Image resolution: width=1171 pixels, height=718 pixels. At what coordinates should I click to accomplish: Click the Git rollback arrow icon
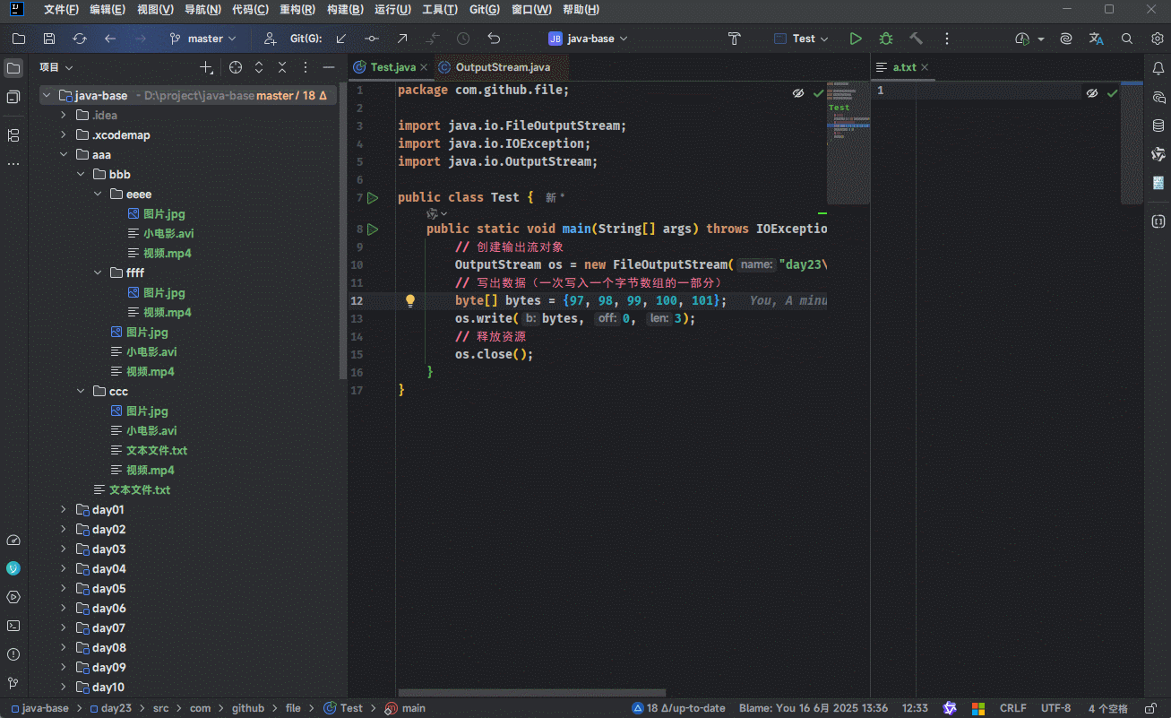[494, 39]
